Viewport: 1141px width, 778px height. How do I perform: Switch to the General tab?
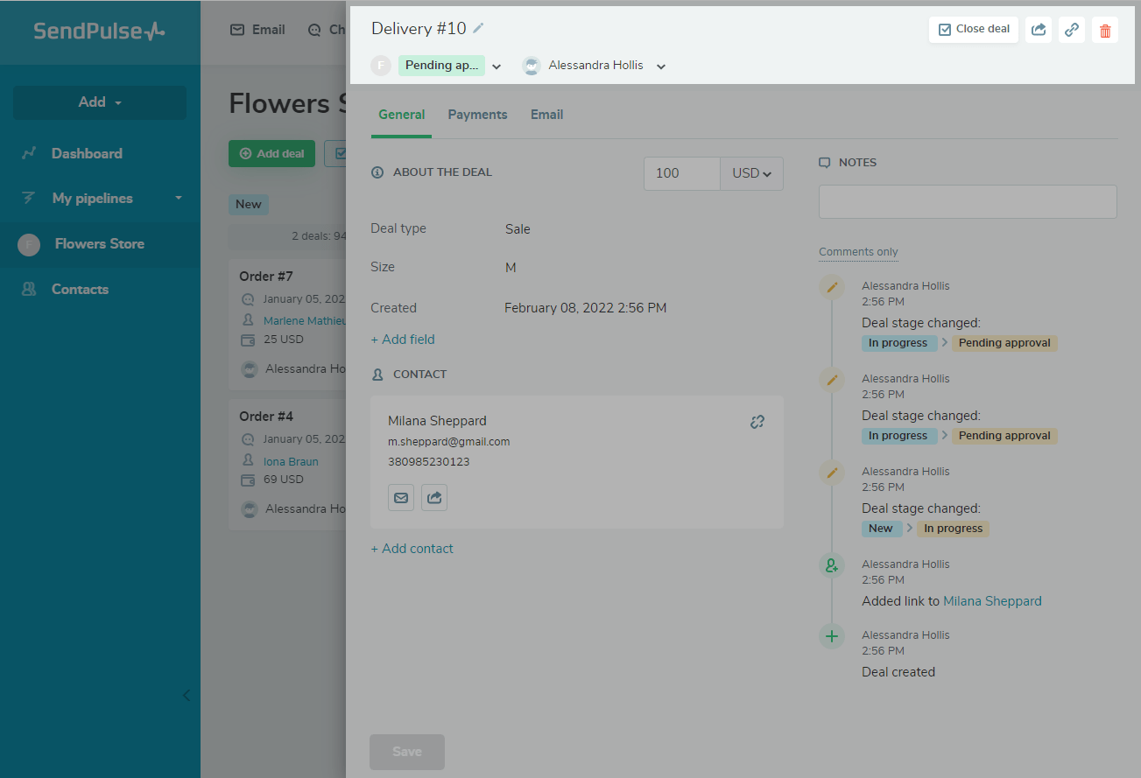point(401,115)
